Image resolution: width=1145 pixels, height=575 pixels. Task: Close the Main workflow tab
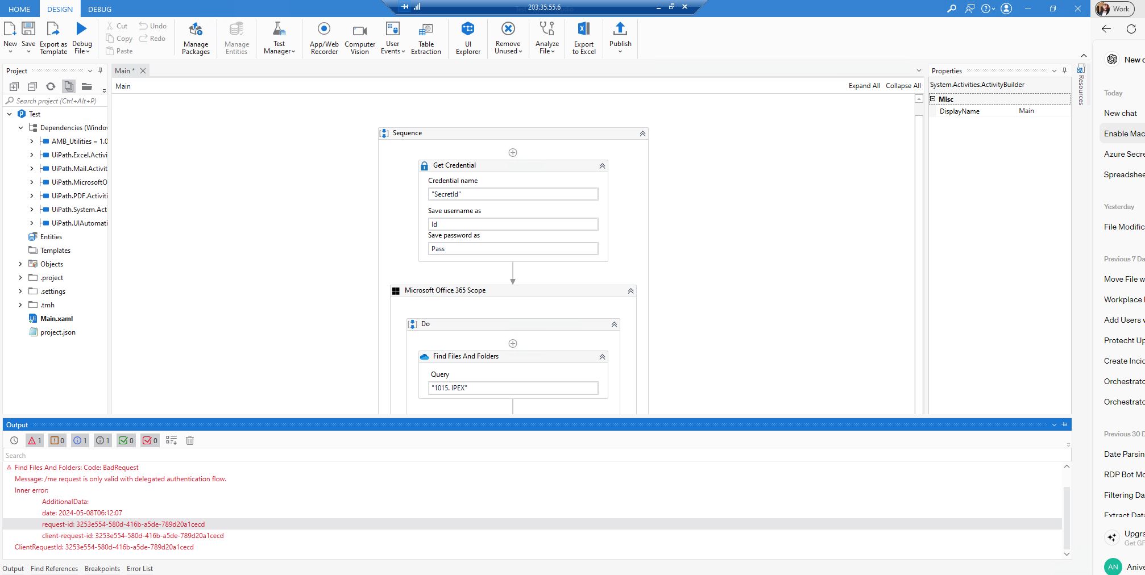click(x=143, y=71)
